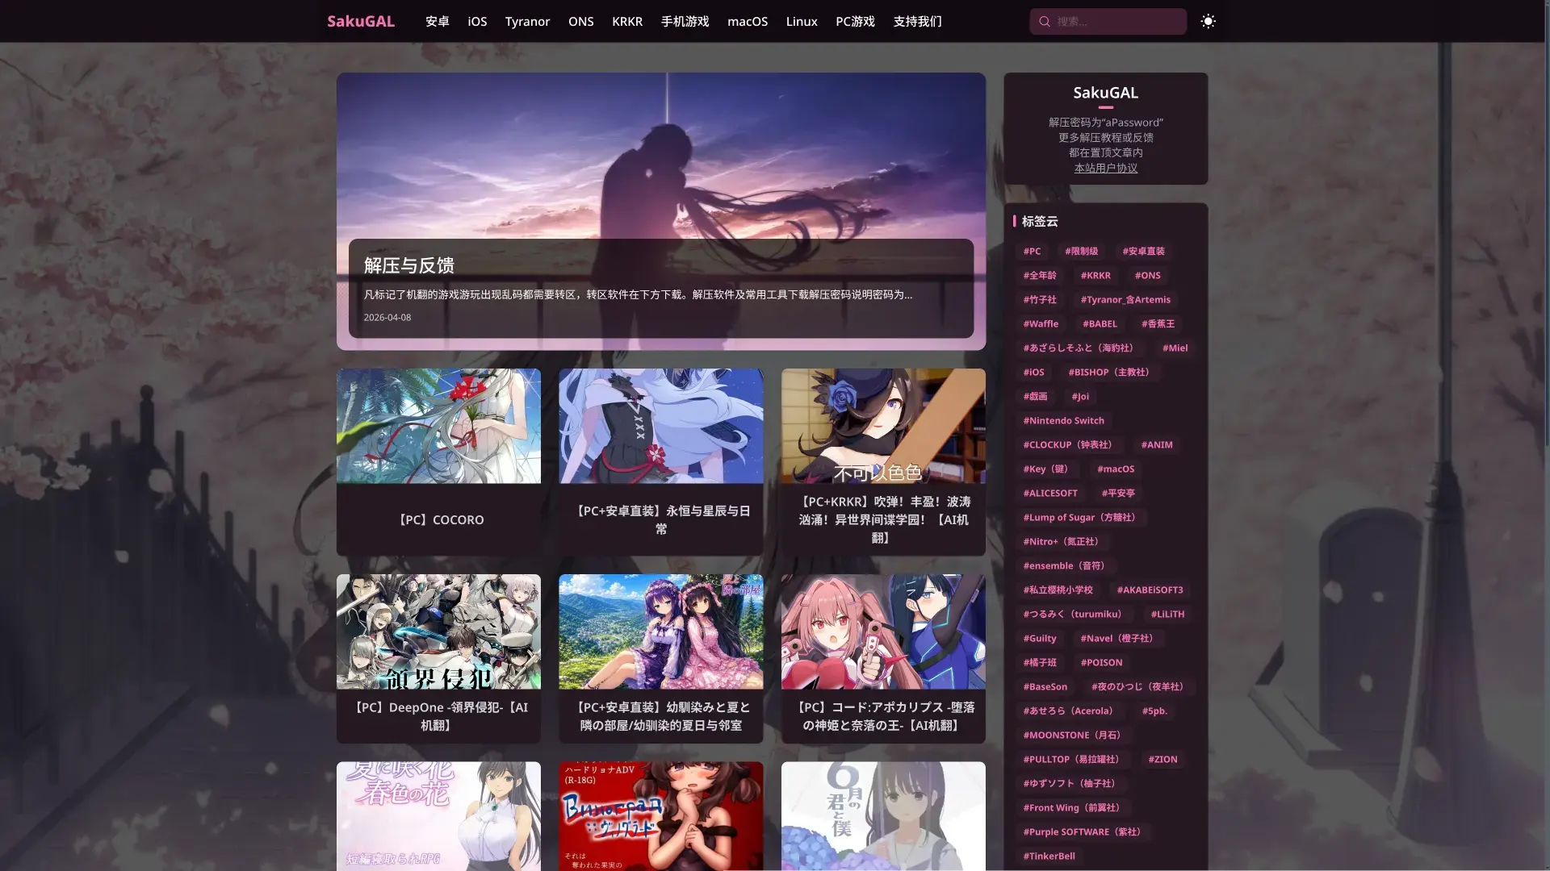Open the 永恒与星辰与日常 post title

pos(661,520)
